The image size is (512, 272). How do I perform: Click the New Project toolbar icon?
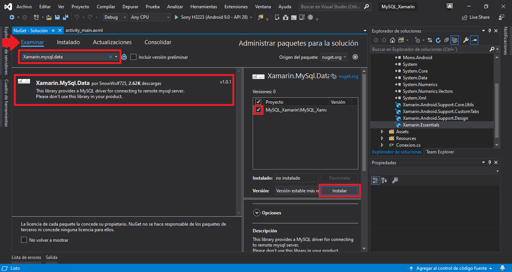click(x=36, y=17)
